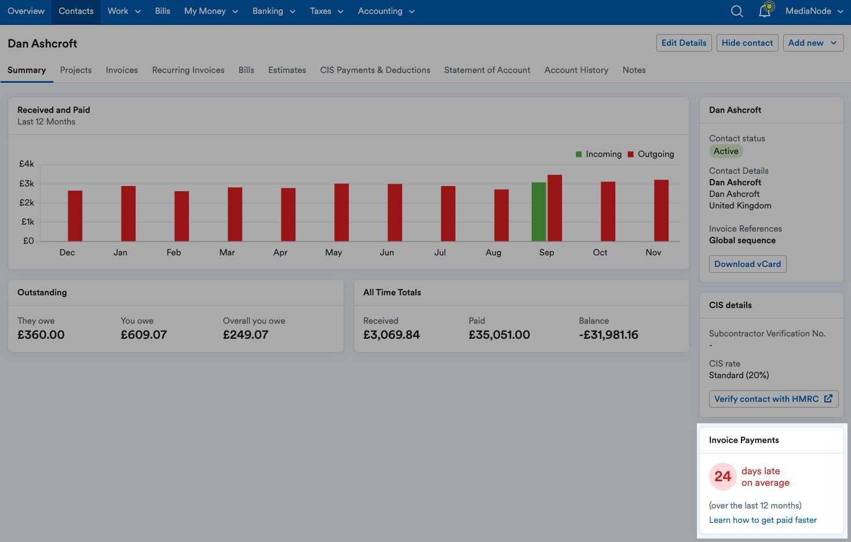Click the 24 days late circle

tap(722, 477)
